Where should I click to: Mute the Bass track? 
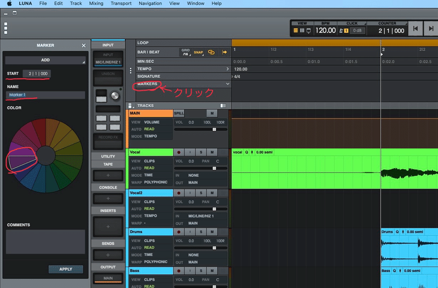tap(212, 270)
